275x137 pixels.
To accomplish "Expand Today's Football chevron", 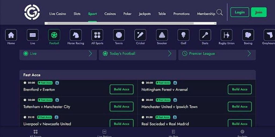I will [170, 54].
